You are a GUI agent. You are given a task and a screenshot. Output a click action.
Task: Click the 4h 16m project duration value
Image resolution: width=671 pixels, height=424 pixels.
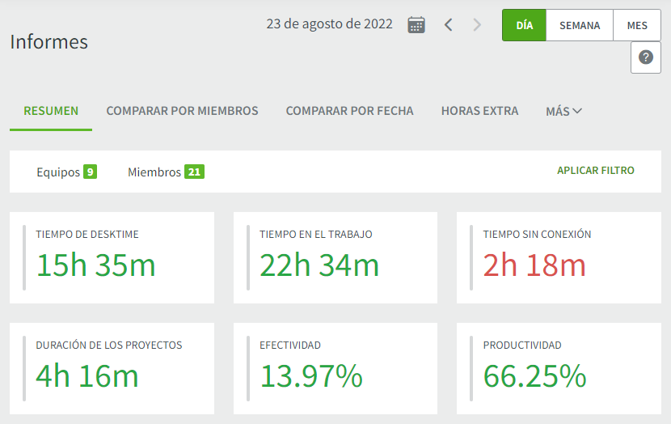tap(87, 376)
